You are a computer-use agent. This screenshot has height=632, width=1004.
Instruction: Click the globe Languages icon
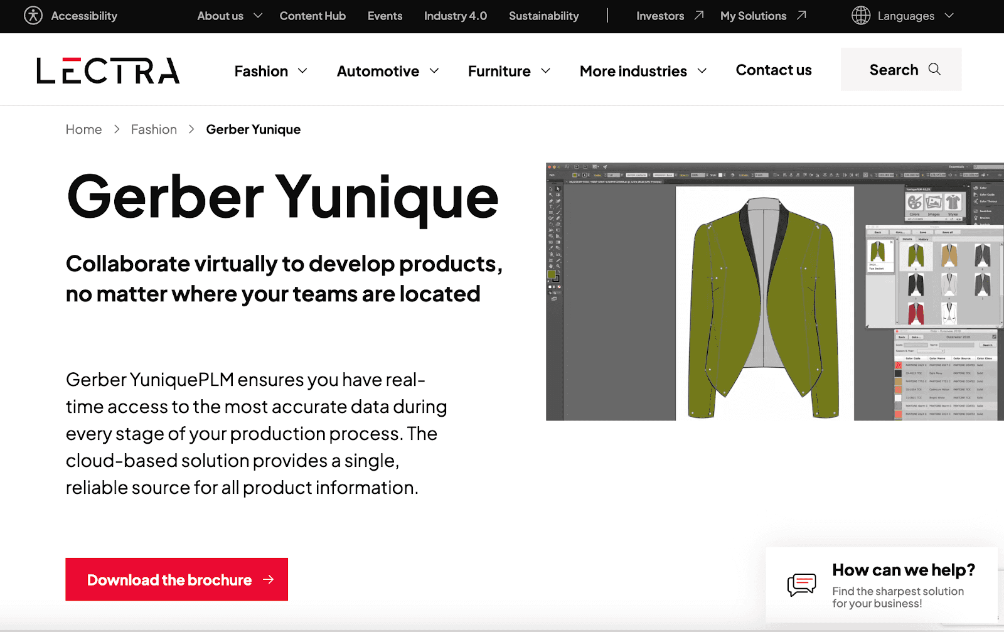(861, 15)
